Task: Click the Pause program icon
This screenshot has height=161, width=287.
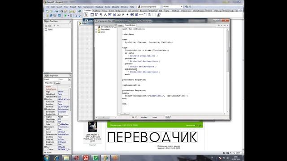Action: (71, 16)
